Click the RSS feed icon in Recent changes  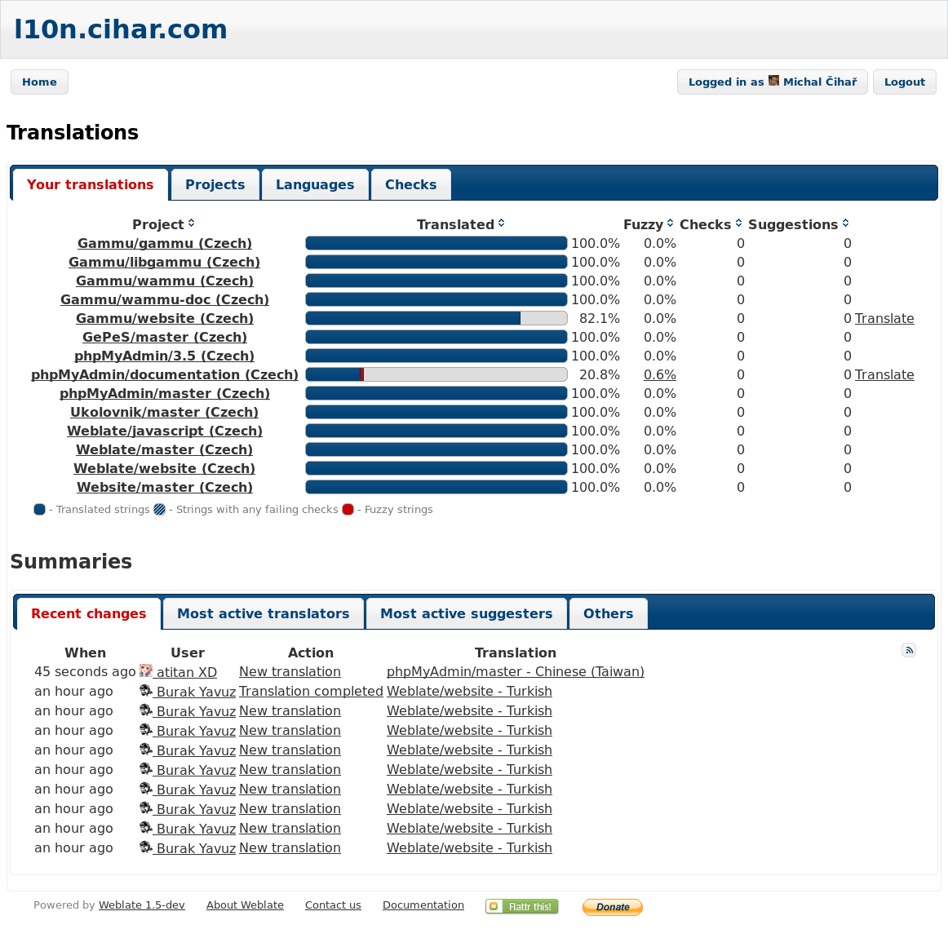coord(909,650)
